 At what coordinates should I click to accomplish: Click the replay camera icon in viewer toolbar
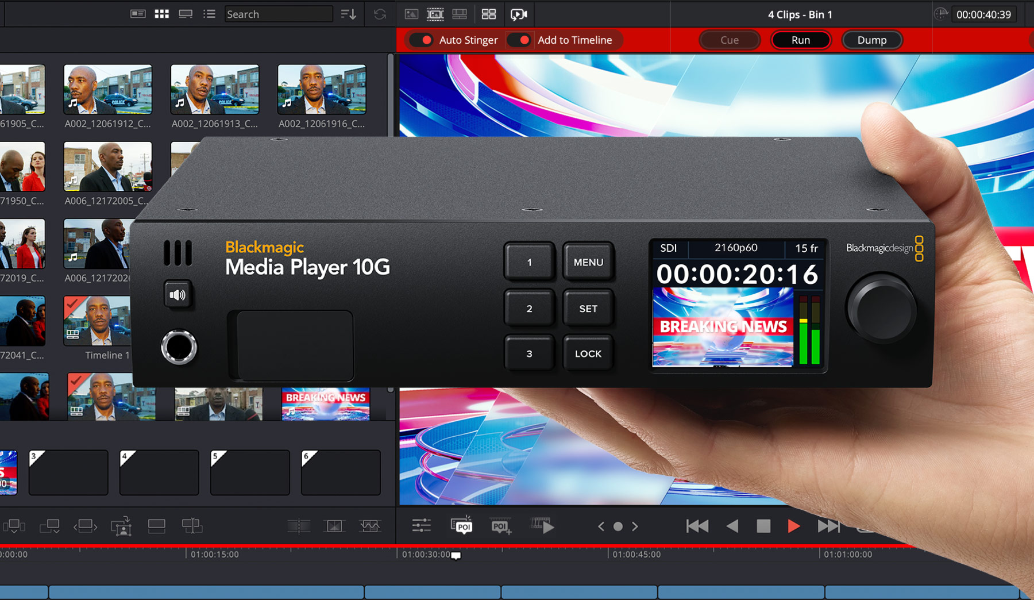pyautogui.click(x=518, y=14)
